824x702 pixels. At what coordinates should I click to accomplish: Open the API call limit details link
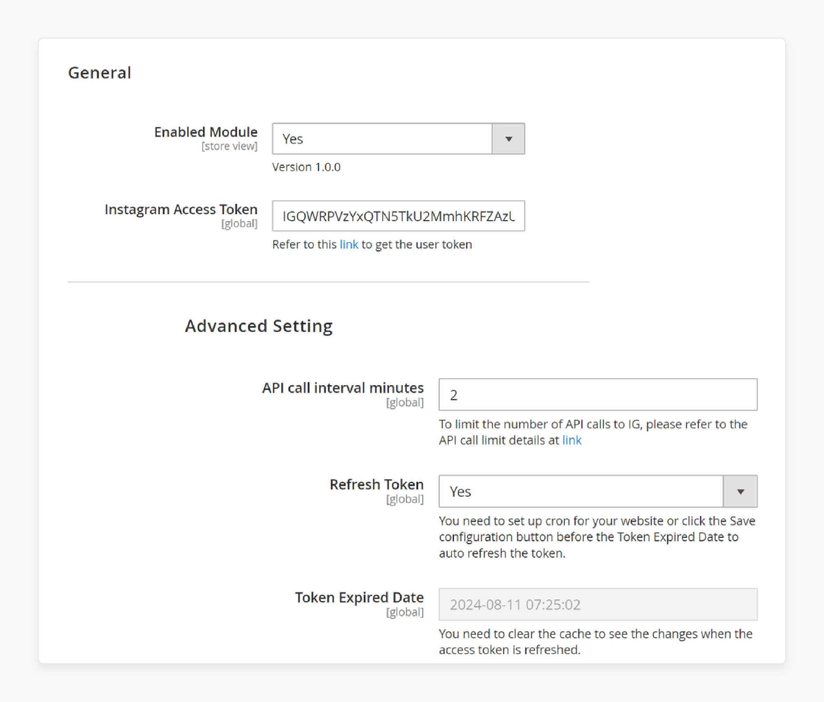point(572,440)
